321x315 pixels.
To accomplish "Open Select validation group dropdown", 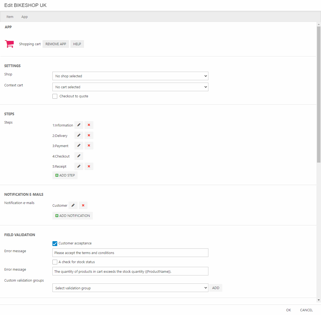I will (130, 288).
